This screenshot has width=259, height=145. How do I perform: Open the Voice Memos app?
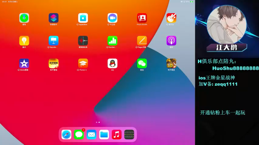(x=83, y=41)
